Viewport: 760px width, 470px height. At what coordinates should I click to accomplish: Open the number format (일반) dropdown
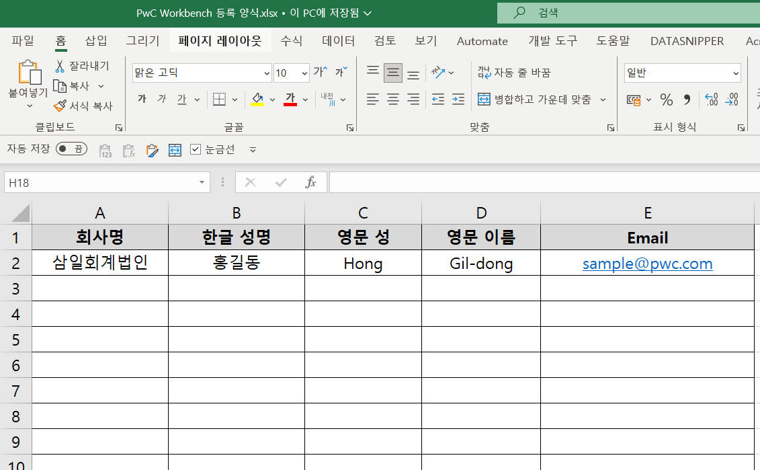736,73
